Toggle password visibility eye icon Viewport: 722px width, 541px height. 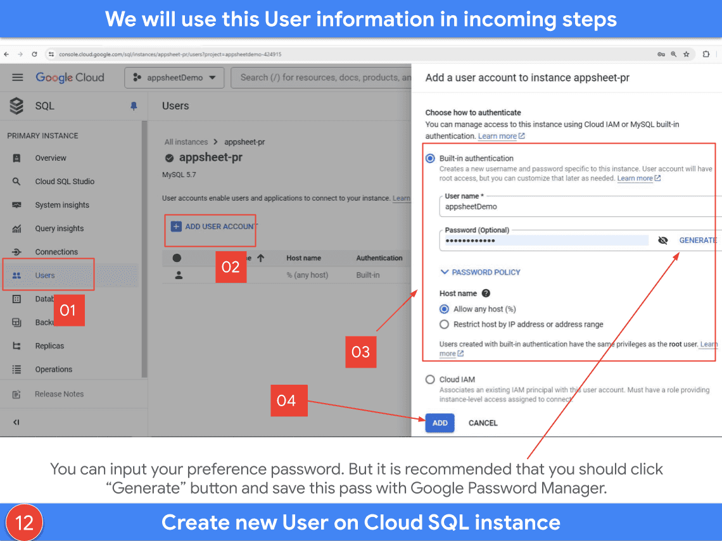point(663,240)
